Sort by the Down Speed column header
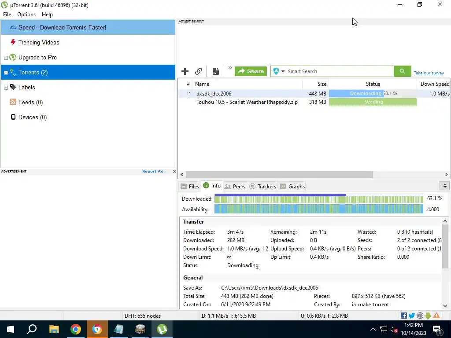The image size is (451, 338). coord(434,84)
